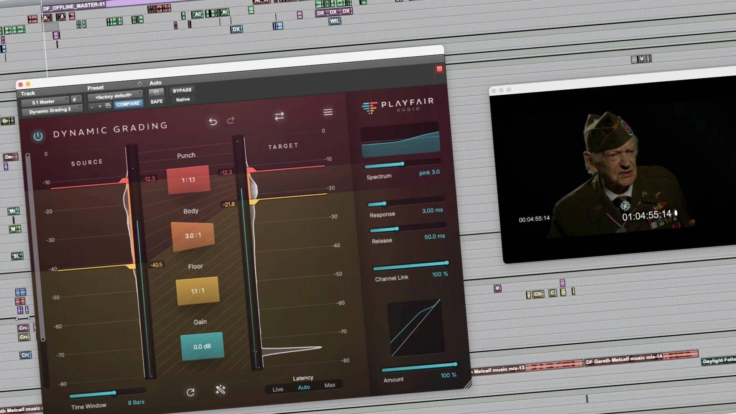
Task: Click the magic wand auto-learn icon
Action: point(221,391)
